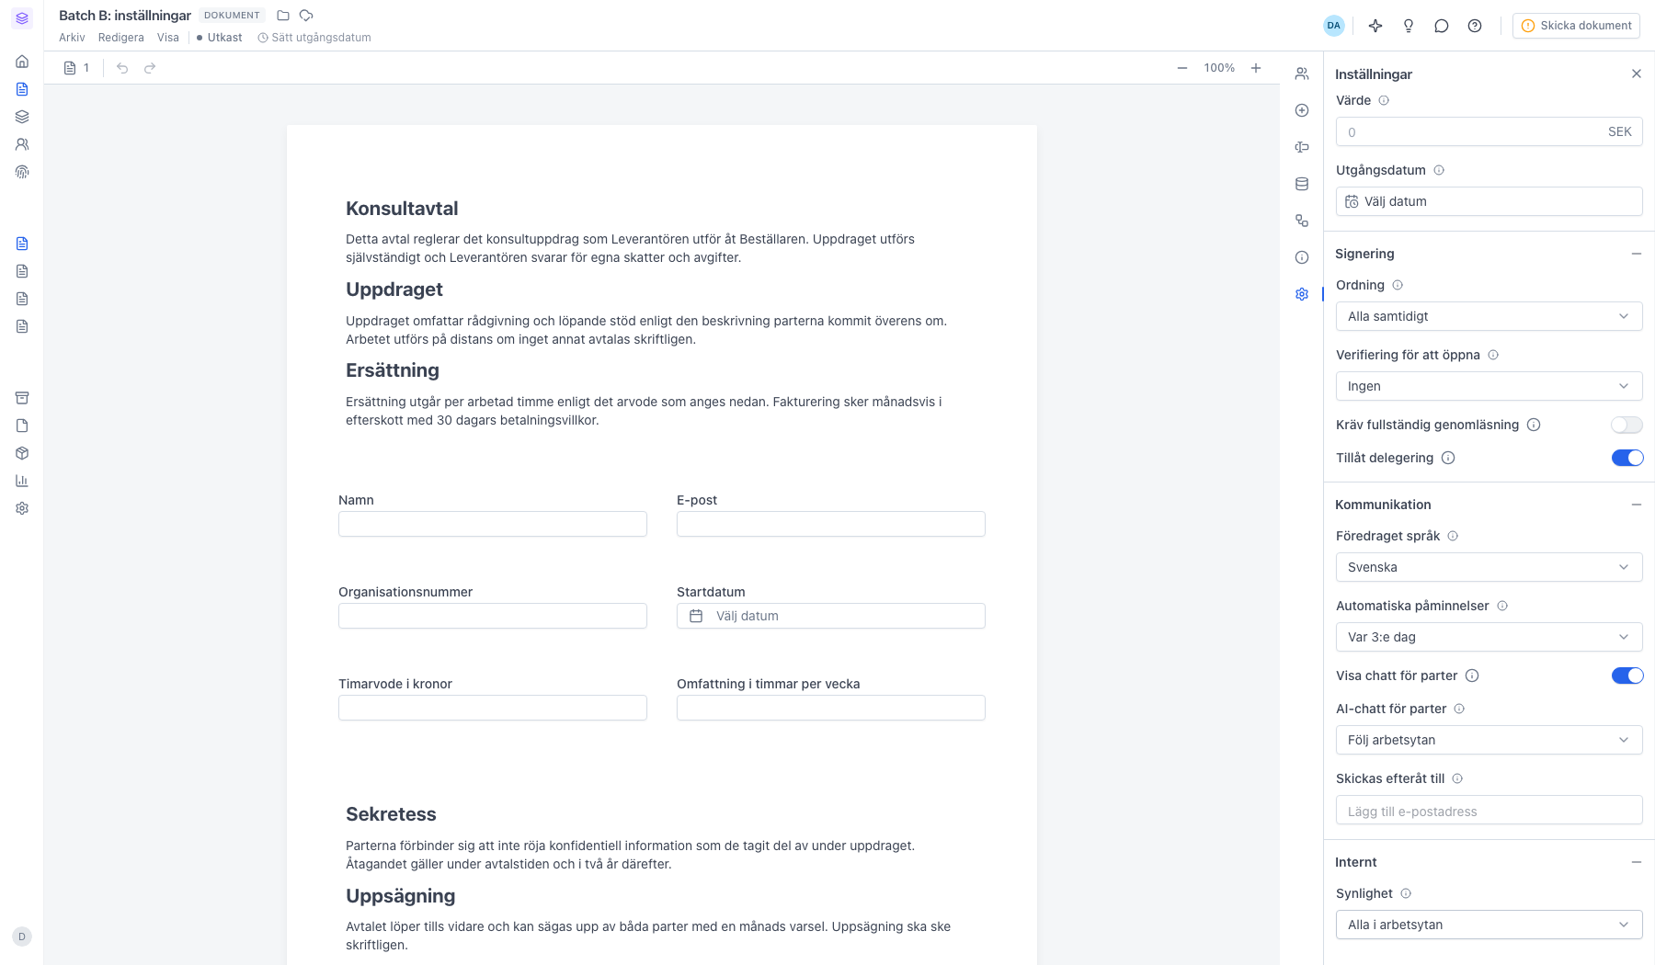Click the Skicka dokument button
This screenshot has width=1655, height=965.
1576,26
